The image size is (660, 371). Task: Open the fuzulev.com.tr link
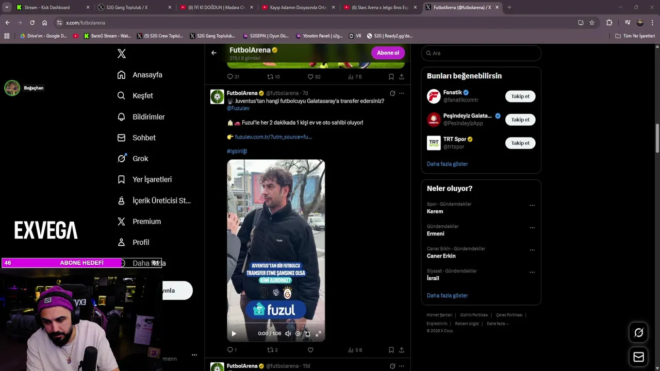[273, 137]
